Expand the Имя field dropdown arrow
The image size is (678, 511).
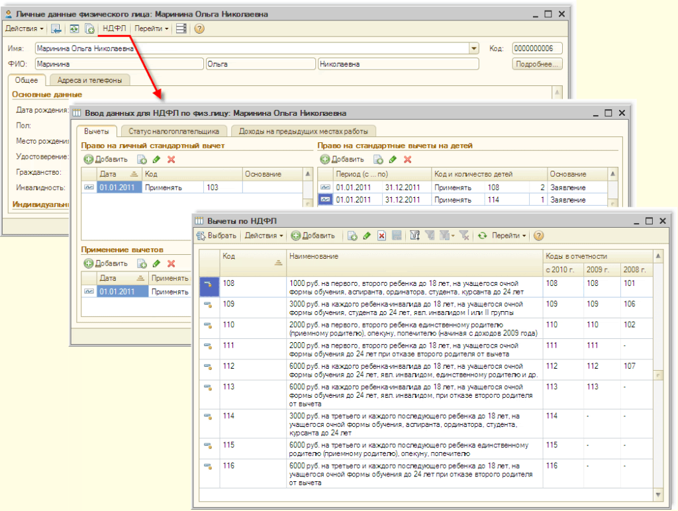474,48
